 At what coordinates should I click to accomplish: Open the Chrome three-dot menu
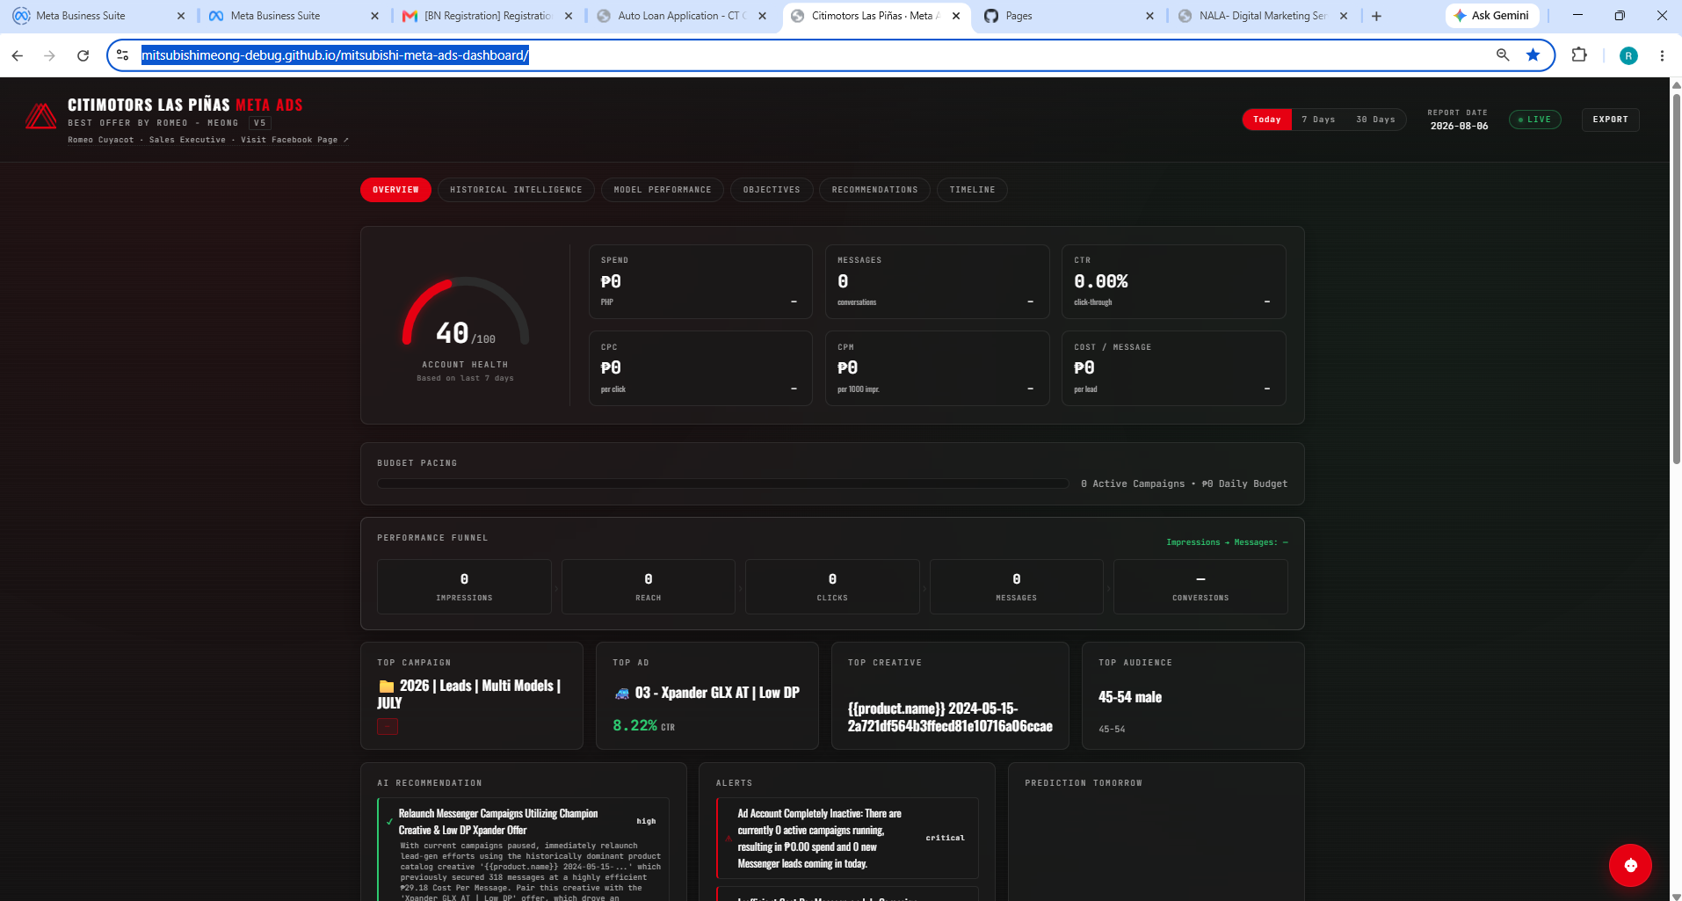click(1662, 55)
